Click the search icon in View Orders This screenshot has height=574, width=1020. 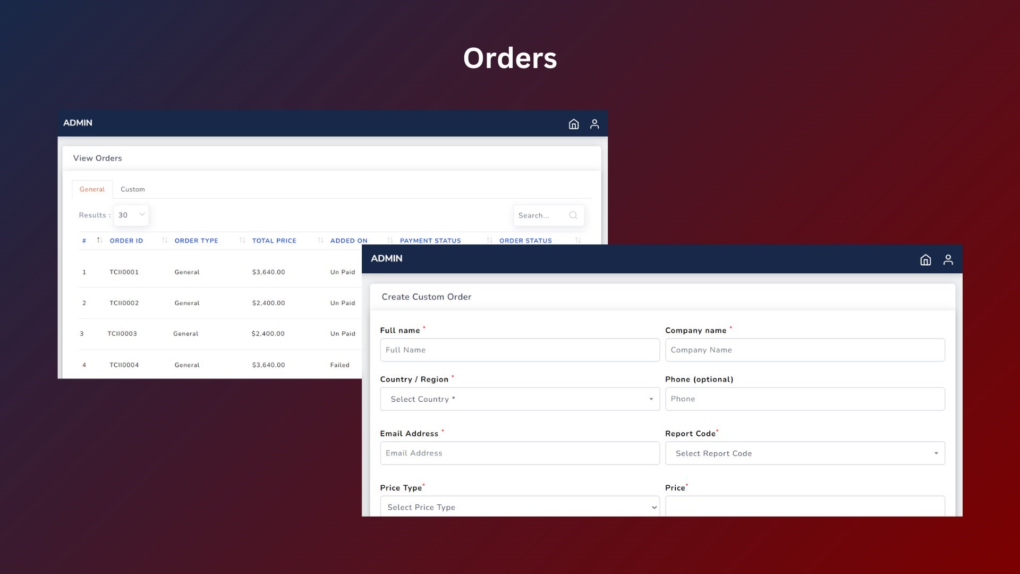[574, 215]
